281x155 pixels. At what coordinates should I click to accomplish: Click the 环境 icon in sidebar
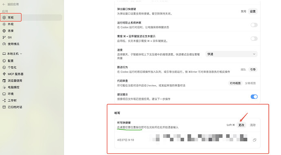click(x=4, y=94)
